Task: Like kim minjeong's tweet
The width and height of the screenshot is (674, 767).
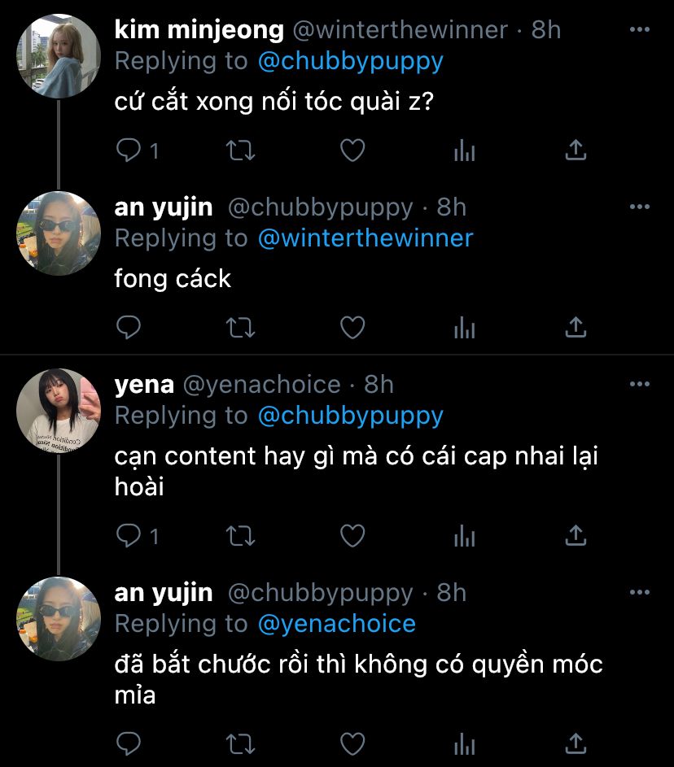Action: pyautogui.click(x=352, y=150)
